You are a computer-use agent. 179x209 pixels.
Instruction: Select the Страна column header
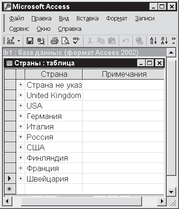(54, 74)
